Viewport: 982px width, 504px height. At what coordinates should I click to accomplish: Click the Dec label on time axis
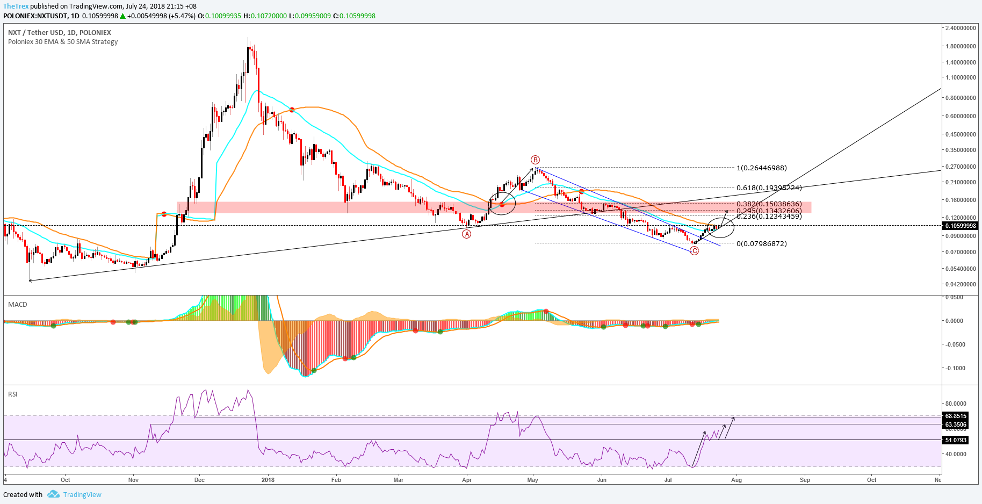[x=199, y=480]
